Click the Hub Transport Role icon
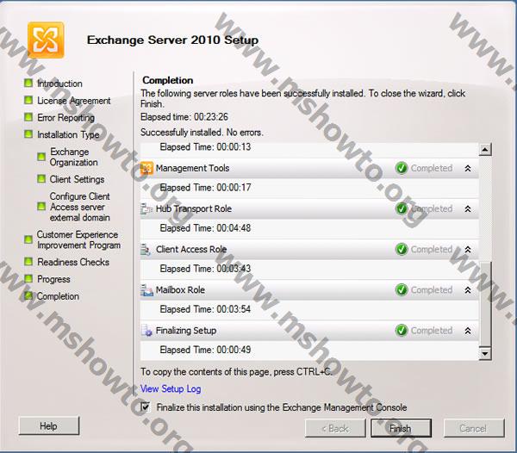The width and height of the screenshot is (517, 453). [x=146, y=208]
